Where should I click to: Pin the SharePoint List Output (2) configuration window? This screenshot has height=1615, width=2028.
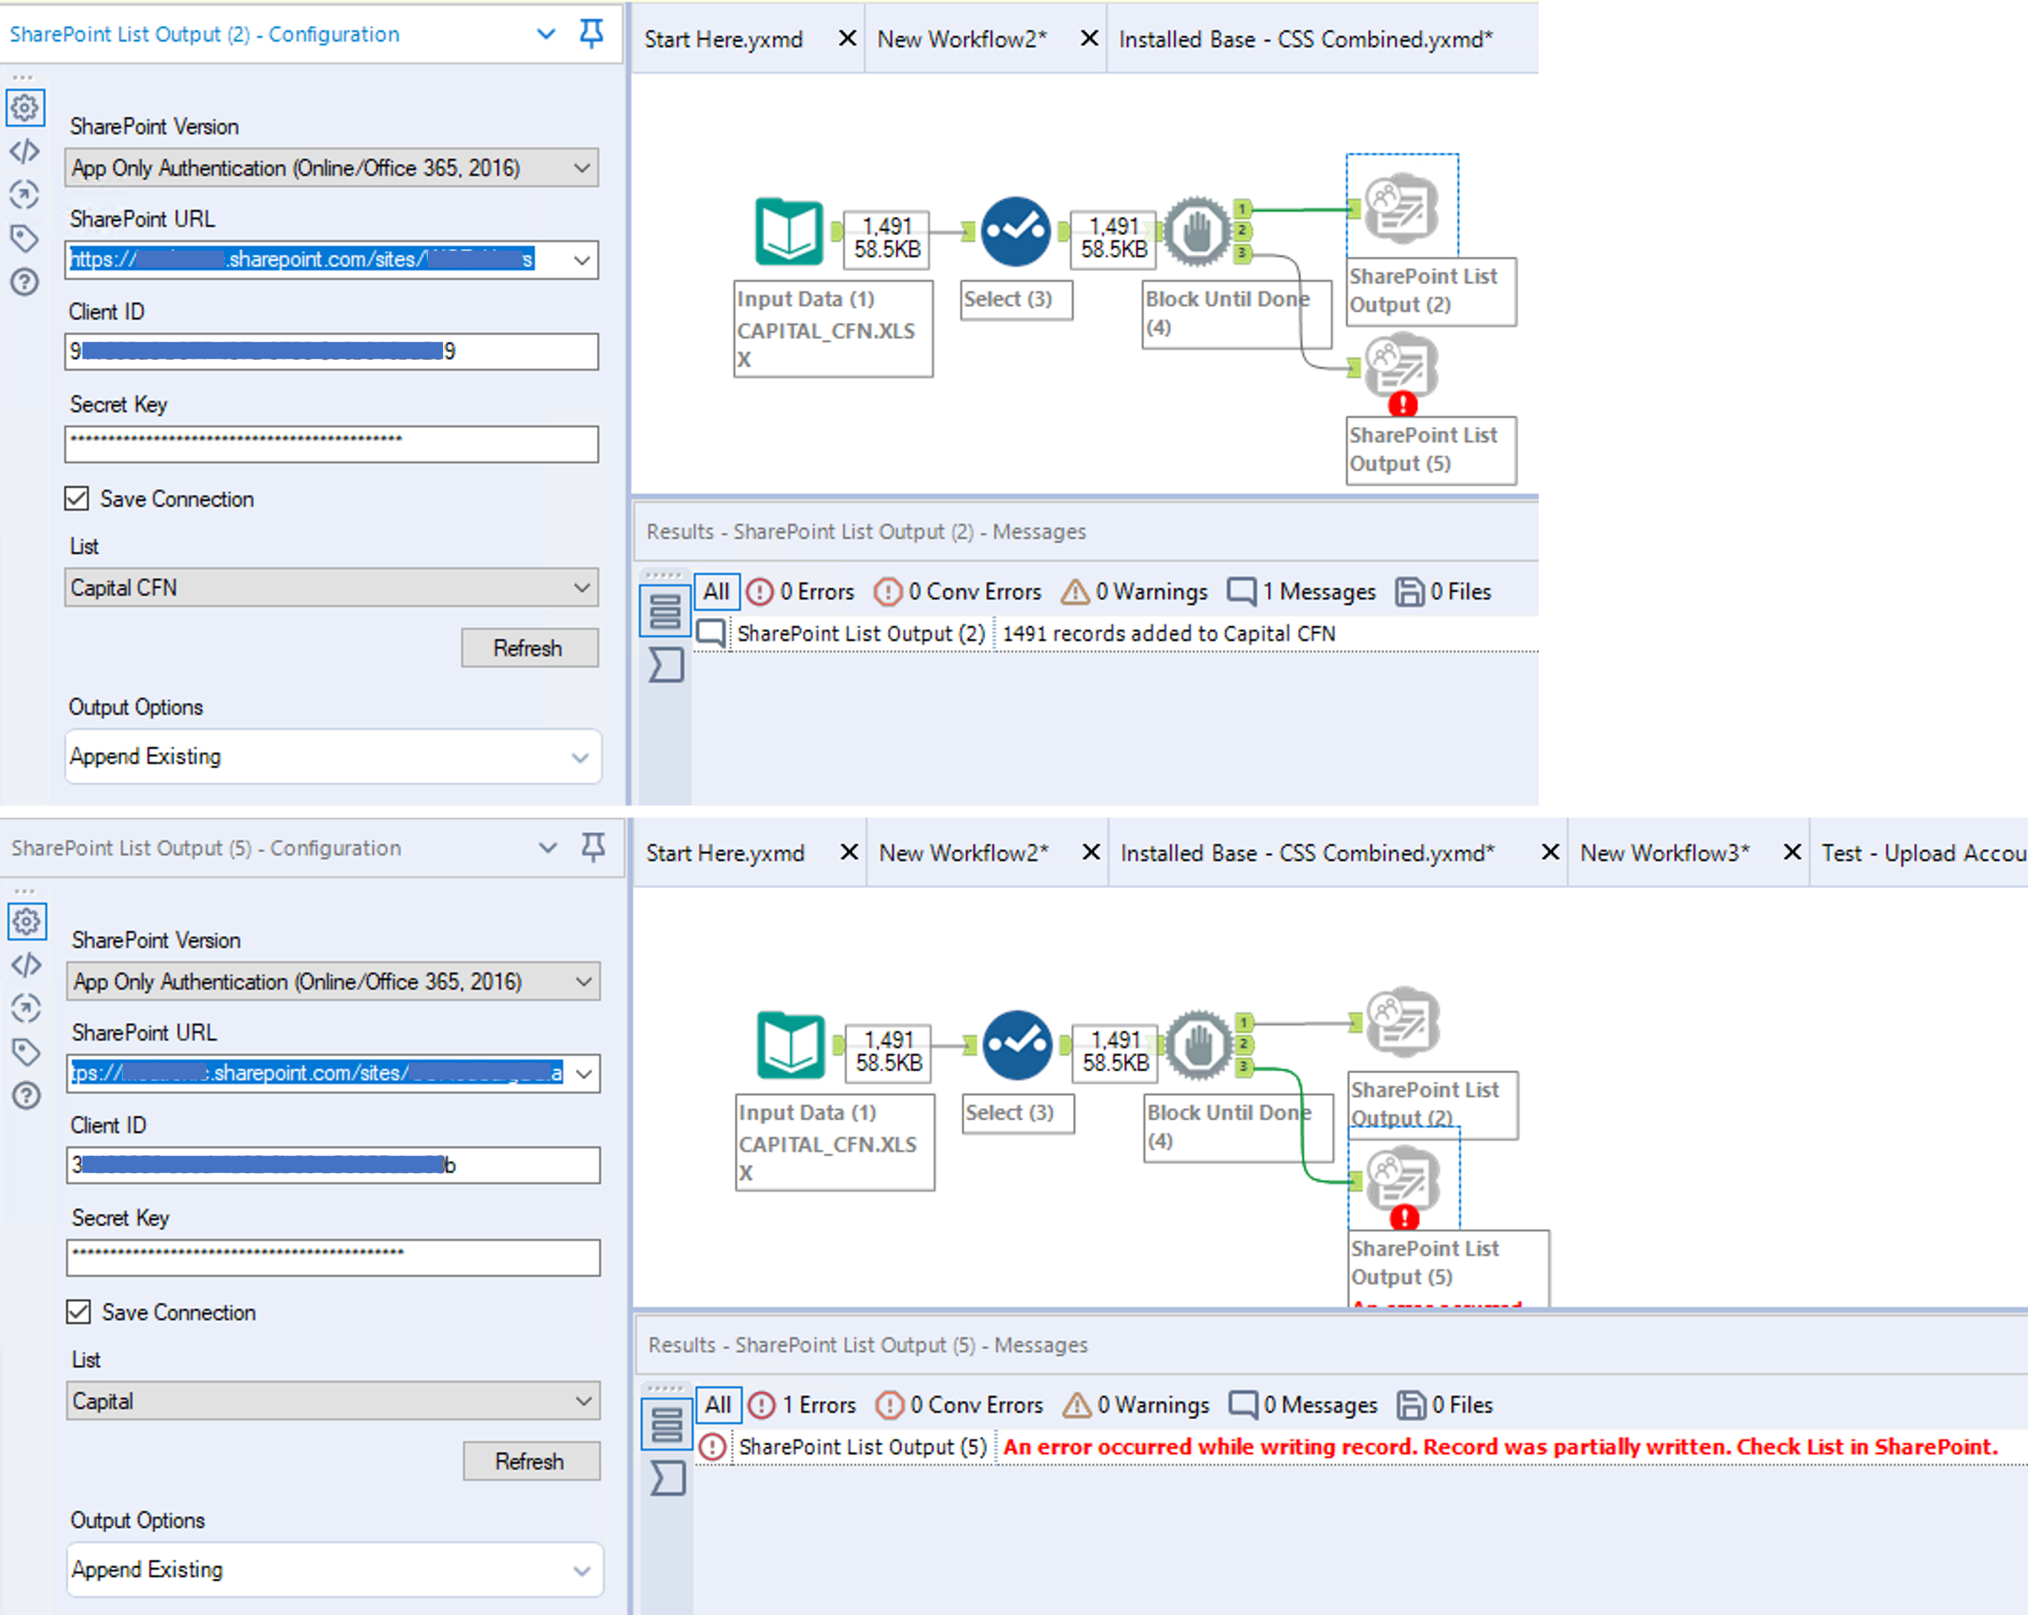coord(591,34)
